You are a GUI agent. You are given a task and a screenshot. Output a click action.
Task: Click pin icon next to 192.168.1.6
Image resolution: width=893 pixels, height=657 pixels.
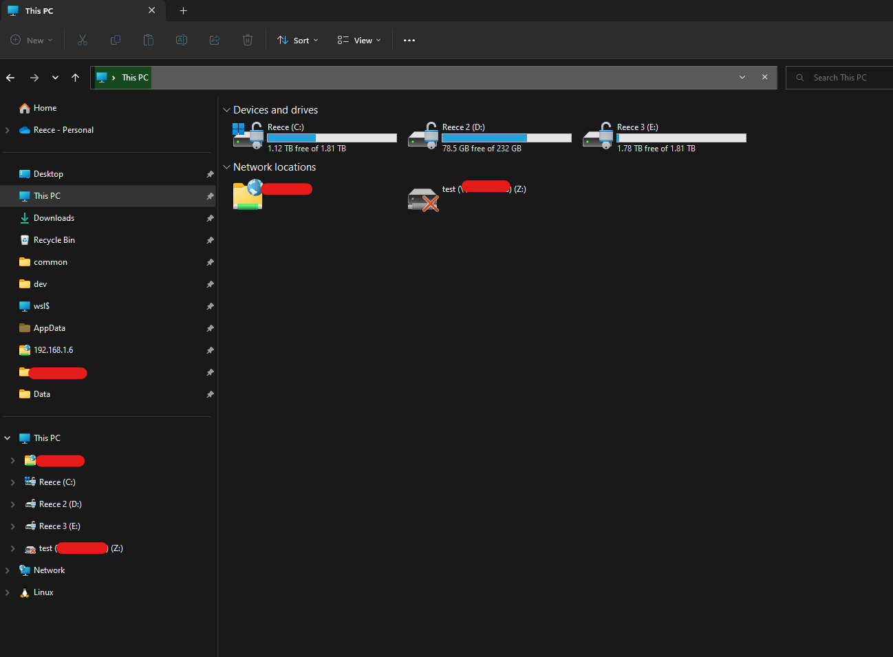pos(210,351)
